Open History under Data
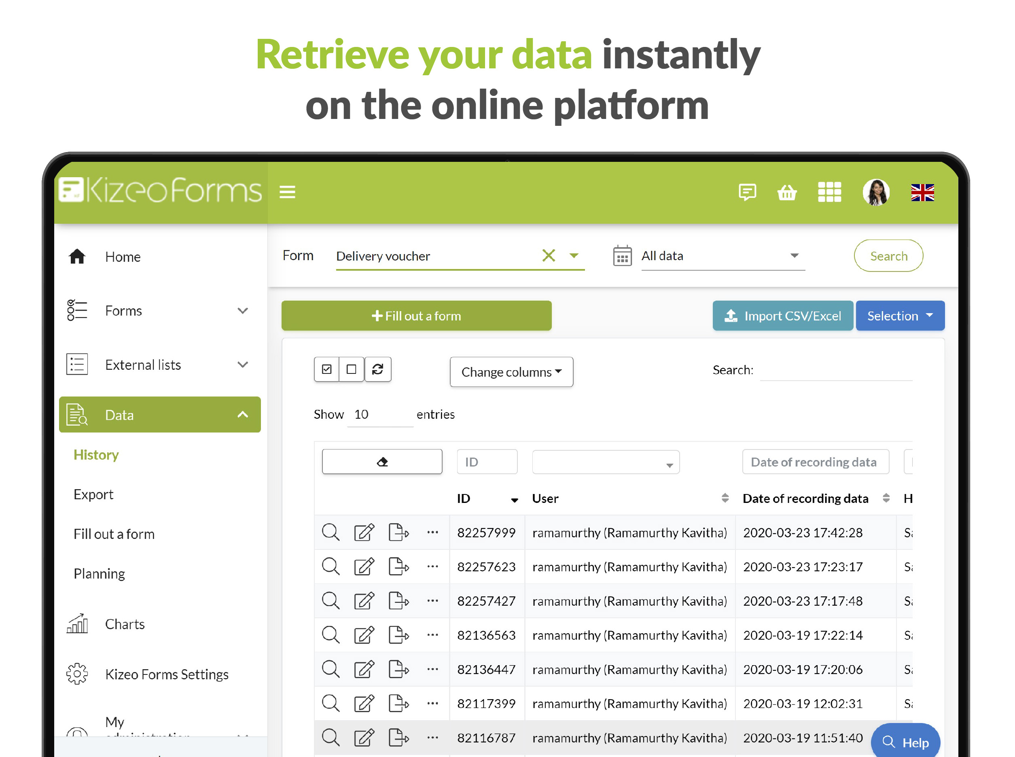Viewport: 1015px width, 757px height. point(96,455)
